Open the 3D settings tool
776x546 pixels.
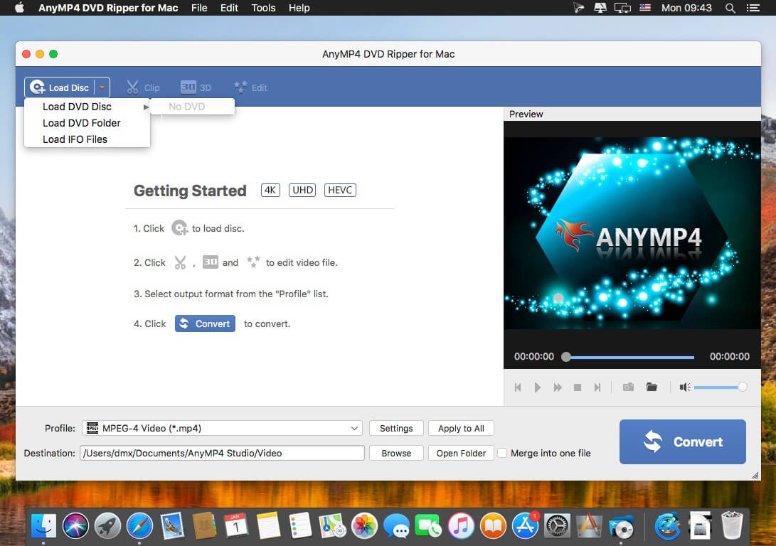pyautogui.click(x=196, y=87)
